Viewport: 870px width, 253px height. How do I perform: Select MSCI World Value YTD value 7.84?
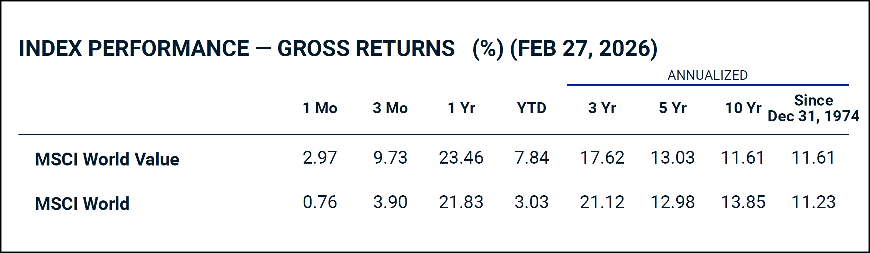(531, 158)
